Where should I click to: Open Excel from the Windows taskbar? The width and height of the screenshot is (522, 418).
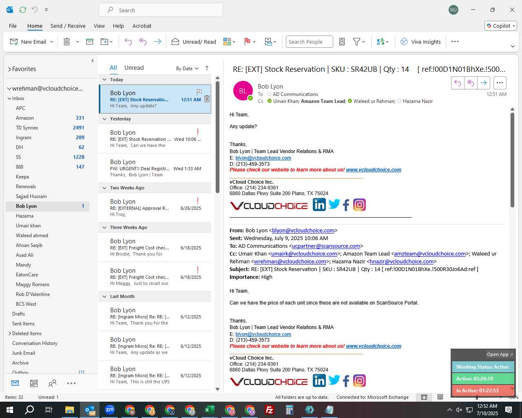209,410
